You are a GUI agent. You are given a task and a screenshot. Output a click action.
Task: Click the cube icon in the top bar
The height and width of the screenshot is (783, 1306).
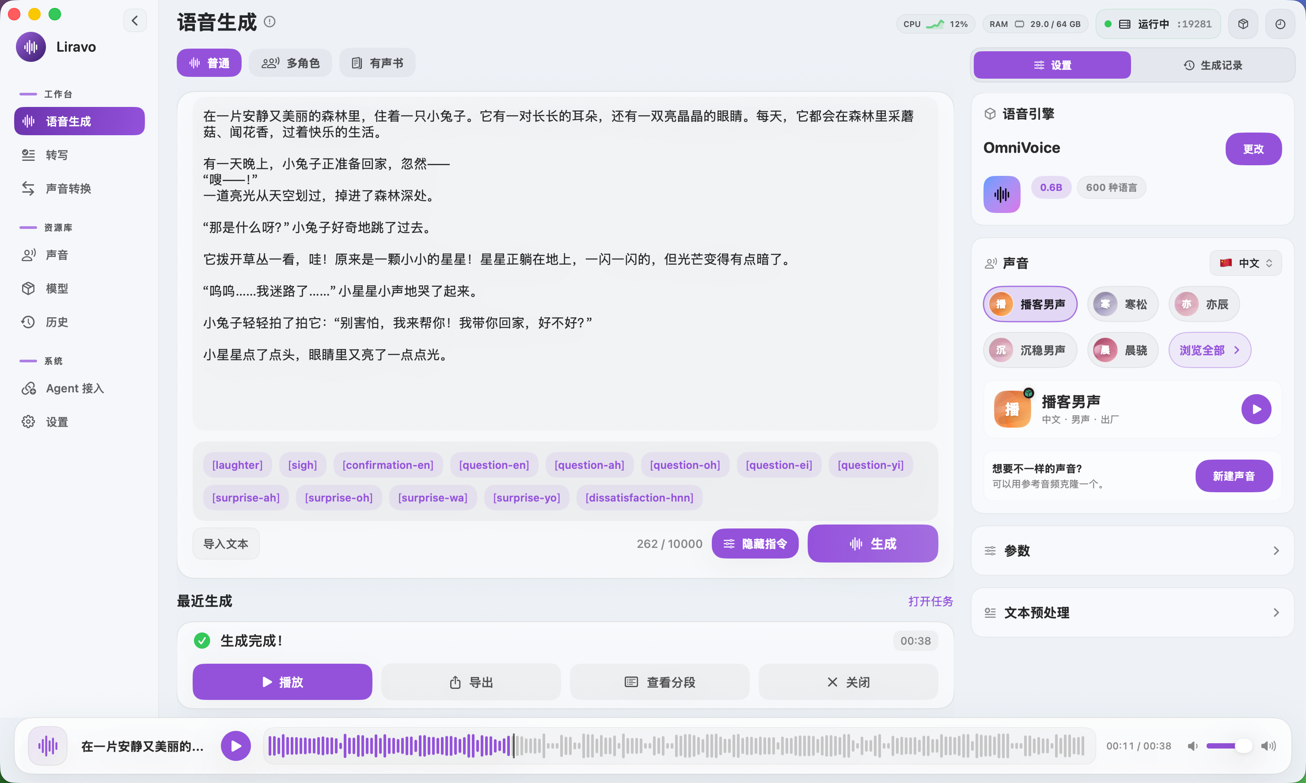click(x=1243, y=24)
